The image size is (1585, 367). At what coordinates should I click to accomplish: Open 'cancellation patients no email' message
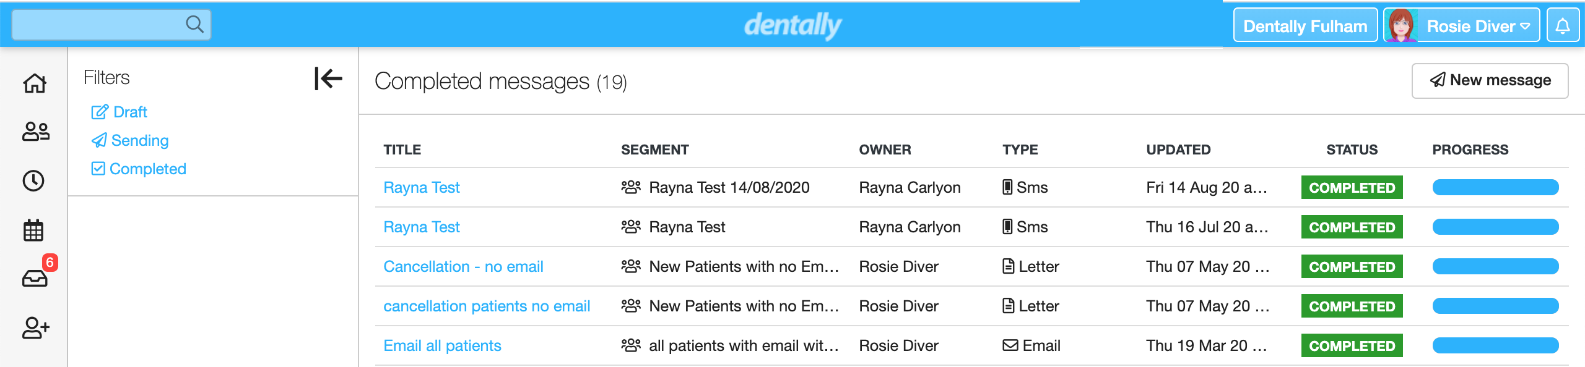[x=487, y=306]
